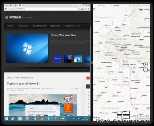Click the Тула label on the map
Image resolution: width=154 pixels, height=126 pixels.
pos(126,78)
